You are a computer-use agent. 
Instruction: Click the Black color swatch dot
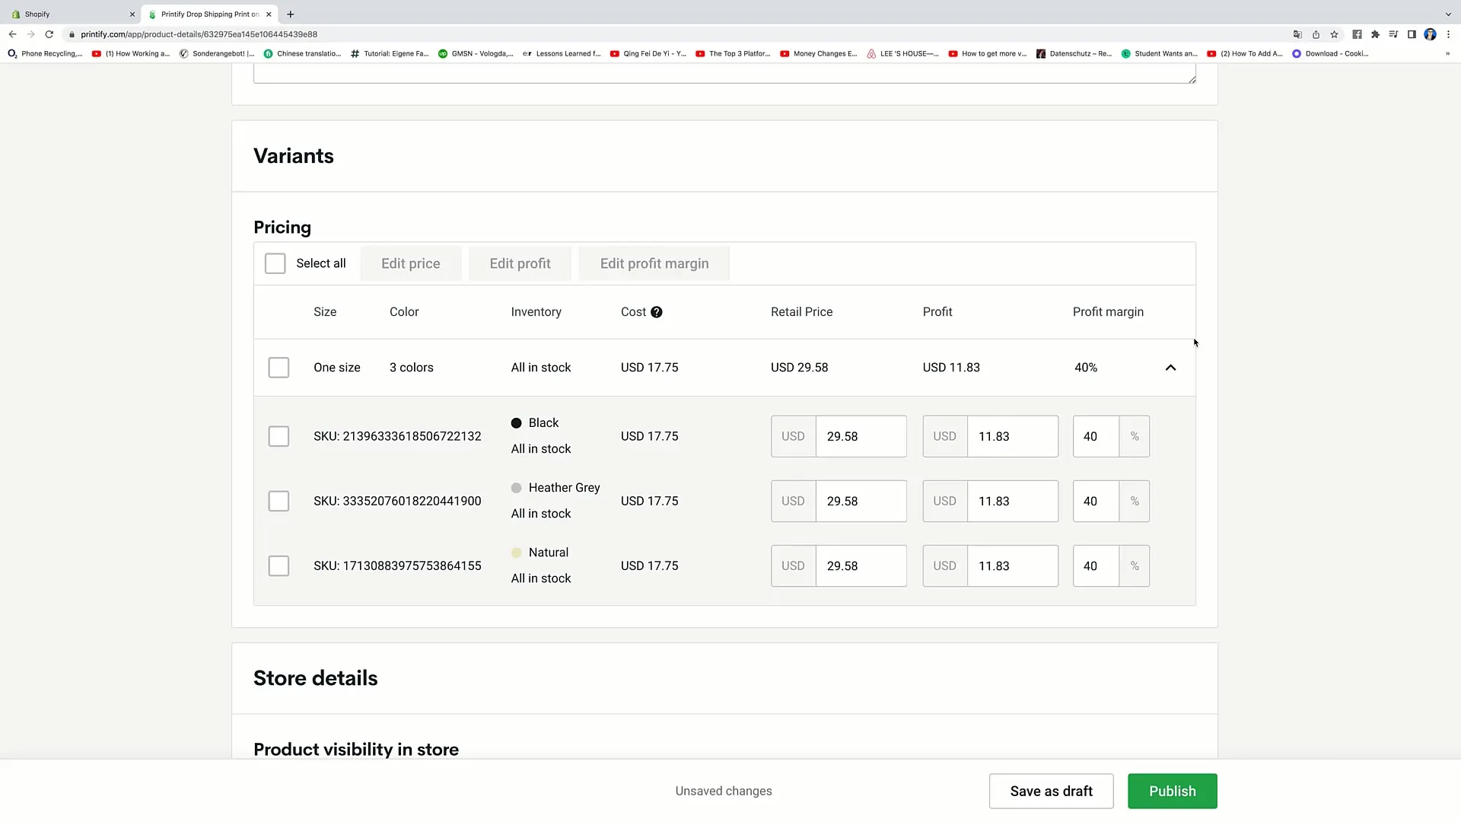point(517,423)
